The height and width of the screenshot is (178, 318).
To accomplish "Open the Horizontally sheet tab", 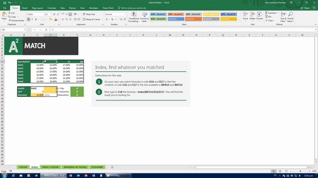I will pyautogui.click(x=97, y=167).
